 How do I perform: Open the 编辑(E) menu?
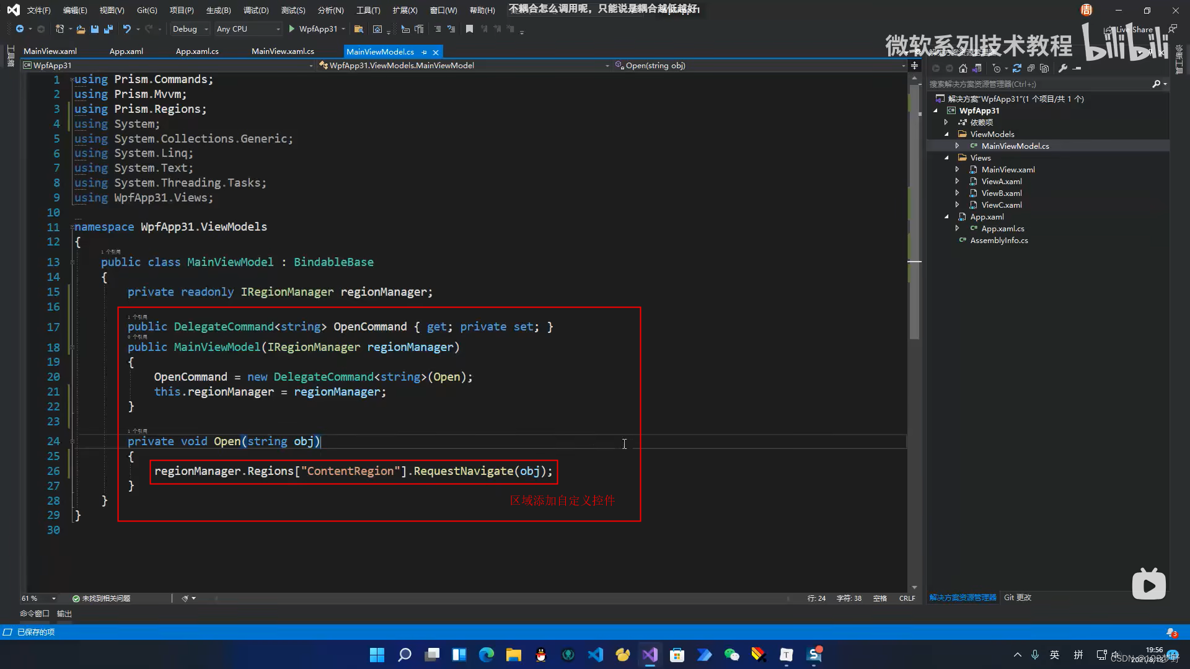tap(75, 10)
